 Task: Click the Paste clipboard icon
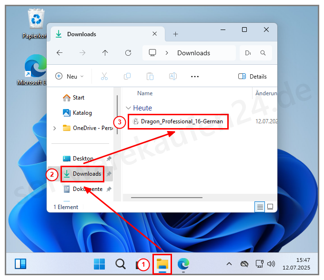coord(150,76)
